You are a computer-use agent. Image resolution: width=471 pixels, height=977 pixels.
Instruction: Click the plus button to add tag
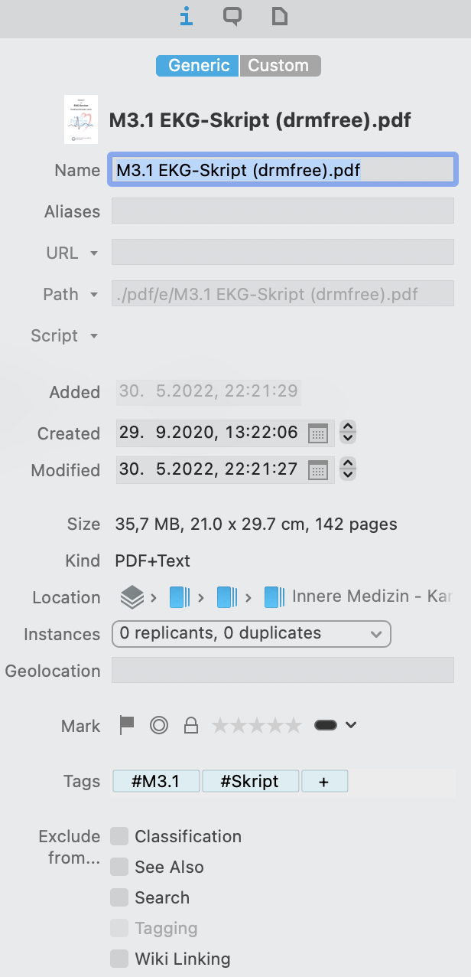pyautogui.click(x=324, y=781)
